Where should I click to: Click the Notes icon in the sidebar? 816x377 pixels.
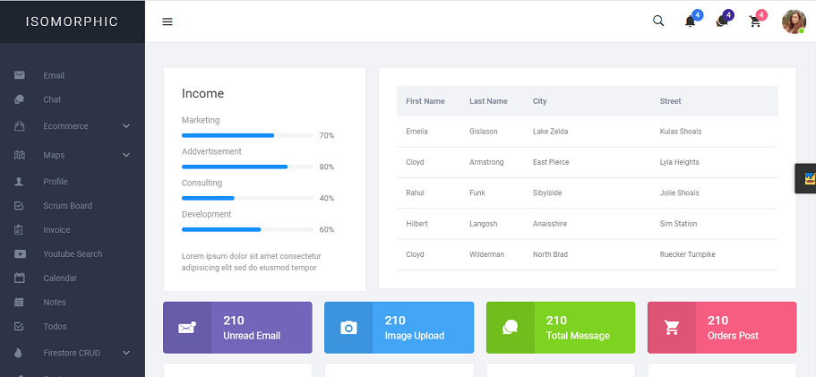tap(19, 302)
